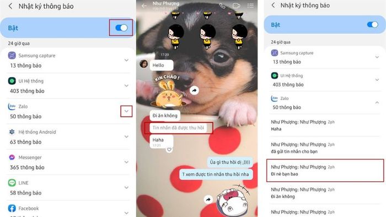
Task: Tap T xem được tin nhắn thu hồi nha
Action: (216, 174)
